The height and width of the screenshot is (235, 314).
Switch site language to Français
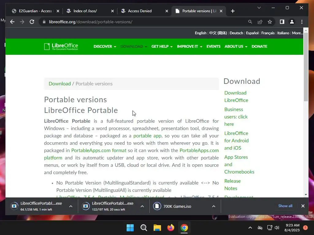click(268, 33)
